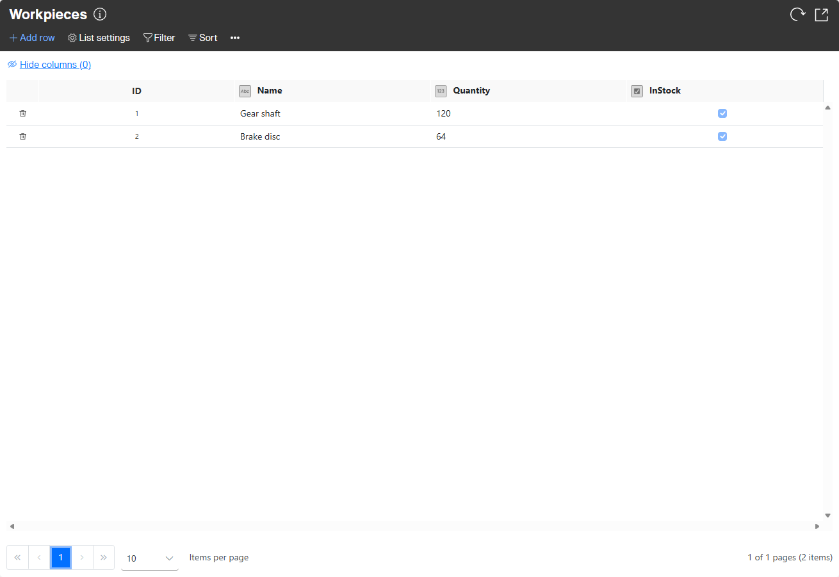Select the Brake disc name cell
This screenshot has height=577, width=839.
pos(333,136)
